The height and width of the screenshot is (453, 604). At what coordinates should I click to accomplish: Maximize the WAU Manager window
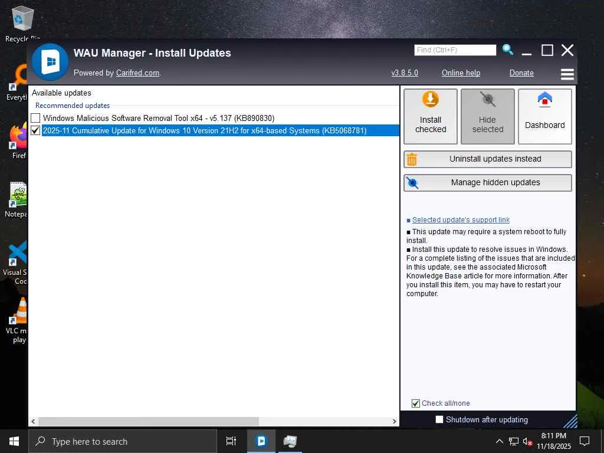coord(547,50)
